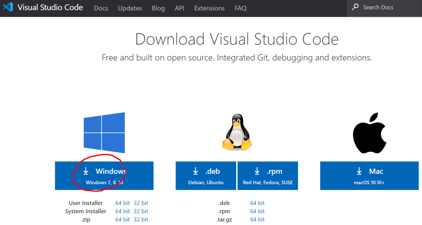Download the Windows .zip 64 bit
Screen dimensions: 422x225
click(x=122, y=219)
